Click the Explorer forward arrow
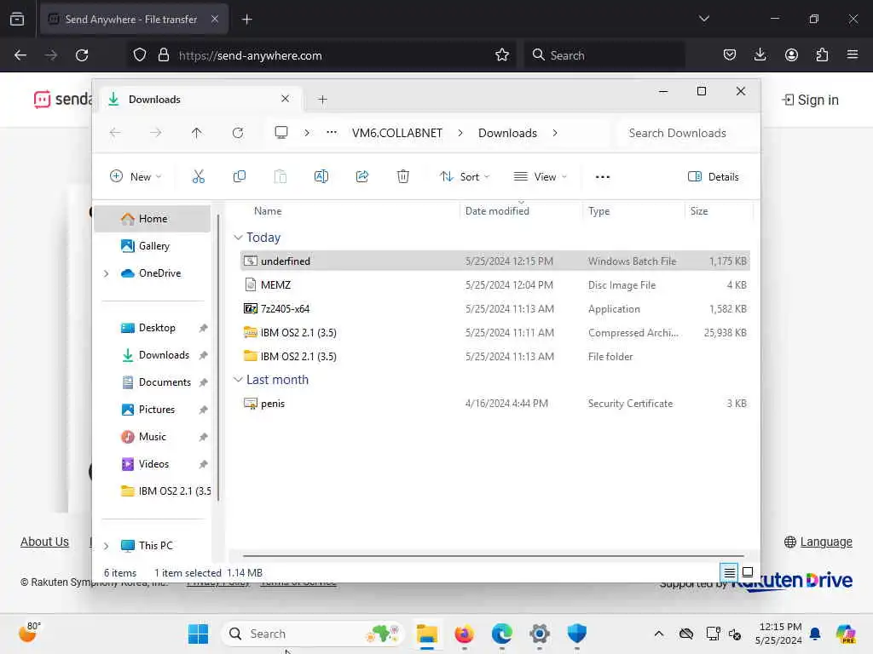This screenshot has height=654, width=873. coord(156,133)
